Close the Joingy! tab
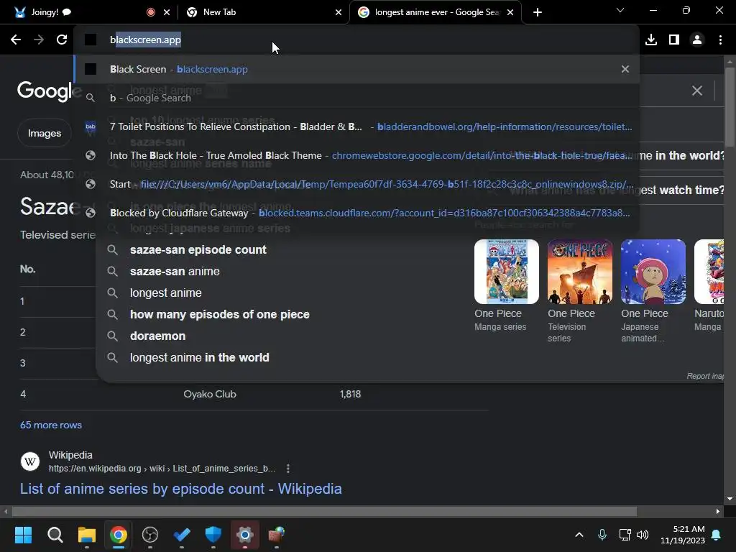This screenshot has width=736, height=552. click(167, 12)
